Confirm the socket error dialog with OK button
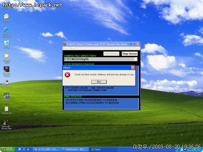203x152 pixels. [x=99, y=82]
